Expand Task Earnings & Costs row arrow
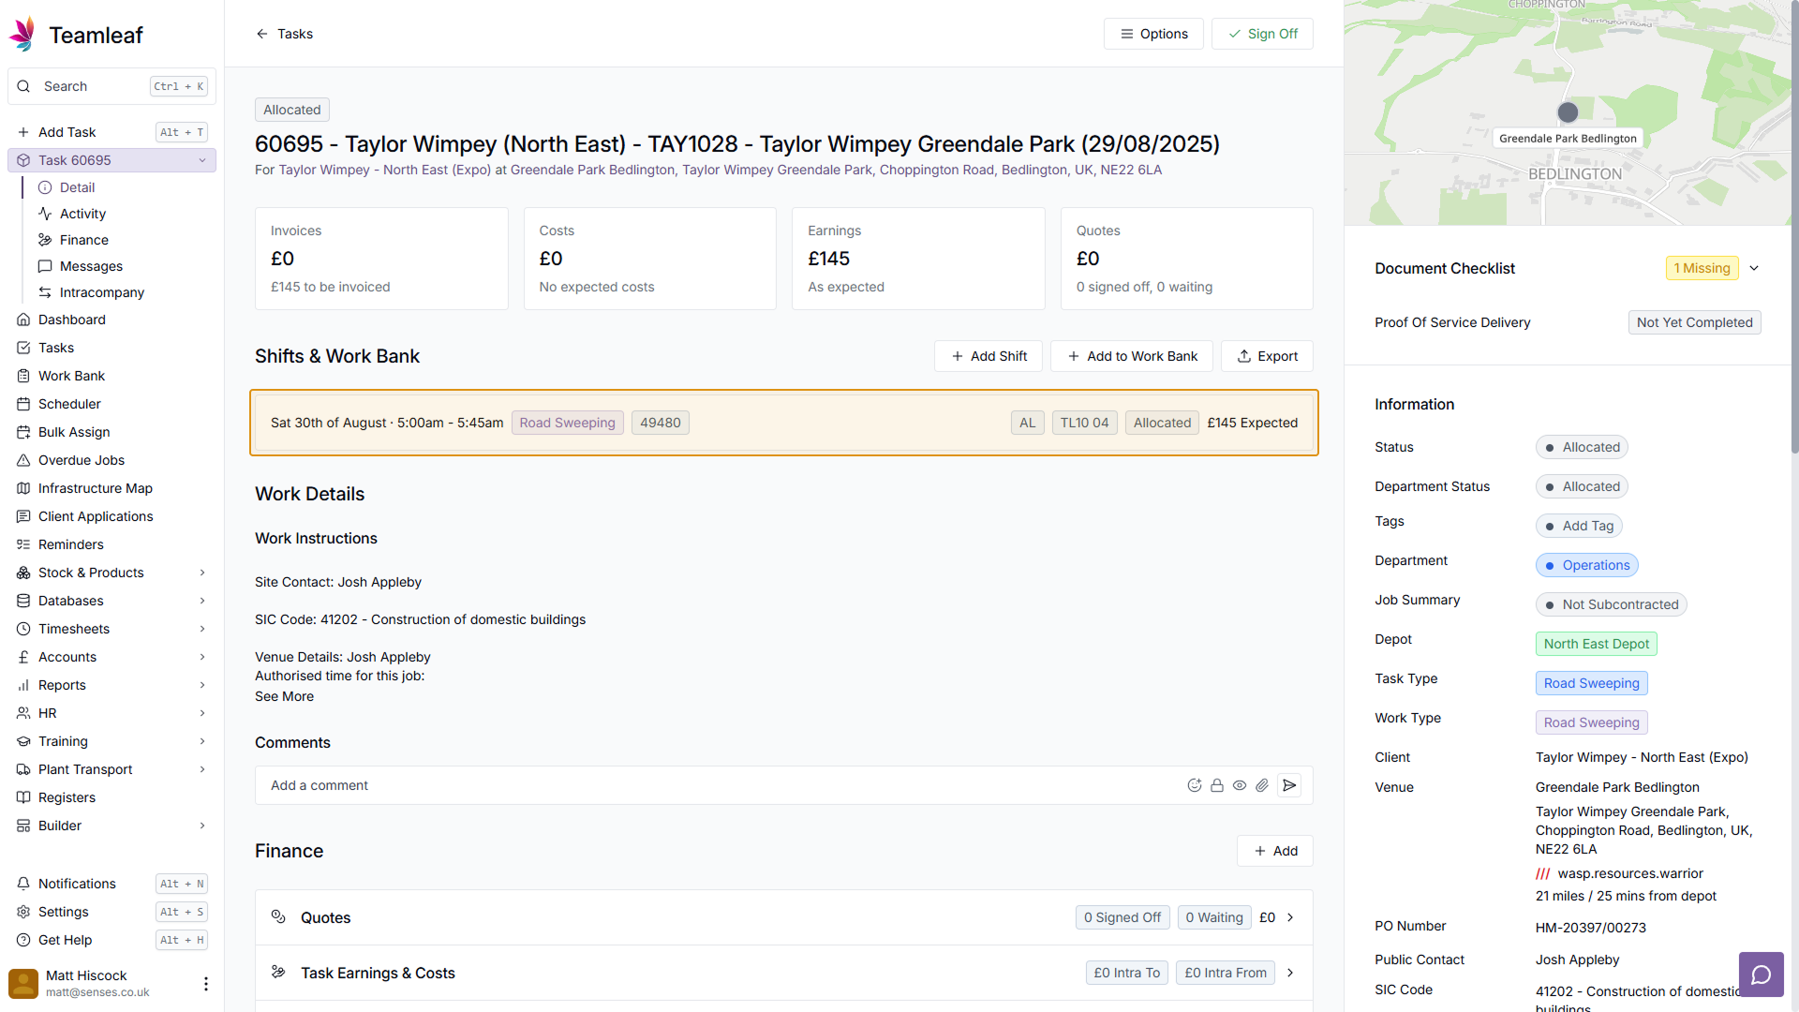 (1290, 973)
